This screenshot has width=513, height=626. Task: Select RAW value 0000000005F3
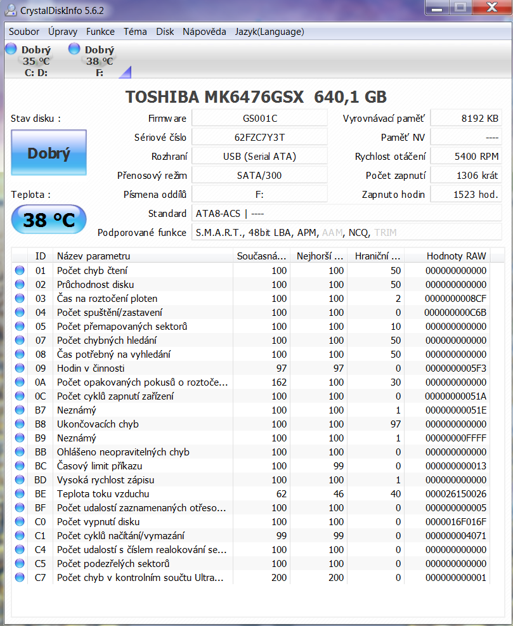point(456,368)
